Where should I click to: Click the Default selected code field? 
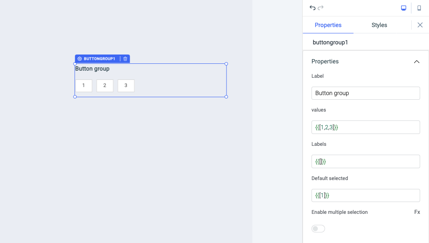366,195
